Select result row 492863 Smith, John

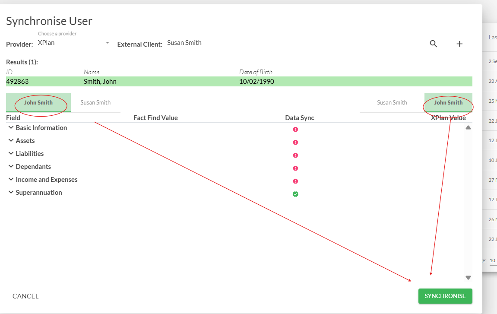[239, 82]
